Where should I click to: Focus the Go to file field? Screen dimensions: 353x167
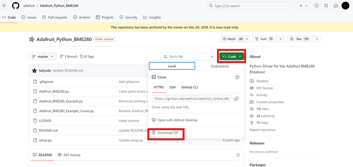click(188, 57)
